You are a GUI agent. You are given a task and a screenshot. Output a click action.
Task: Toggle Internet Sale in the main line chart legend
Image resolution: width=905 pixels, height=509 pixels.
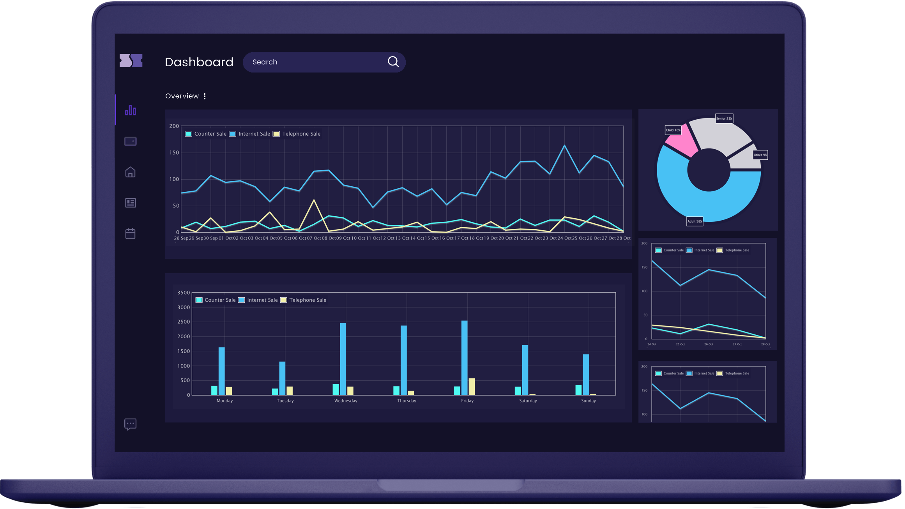click(x=250, y=134)
